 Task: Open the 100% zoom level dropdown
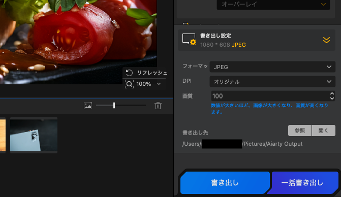point(159,84)
